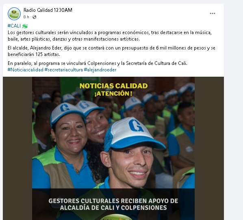The image size is (243, 220).
Task: Open the photo at the foreground man's face
Action: coord(132,164)
